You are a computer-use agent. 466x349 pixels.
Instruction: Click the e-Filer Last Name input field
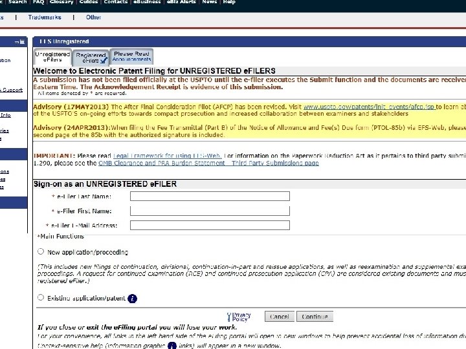[x=210, y=196]
